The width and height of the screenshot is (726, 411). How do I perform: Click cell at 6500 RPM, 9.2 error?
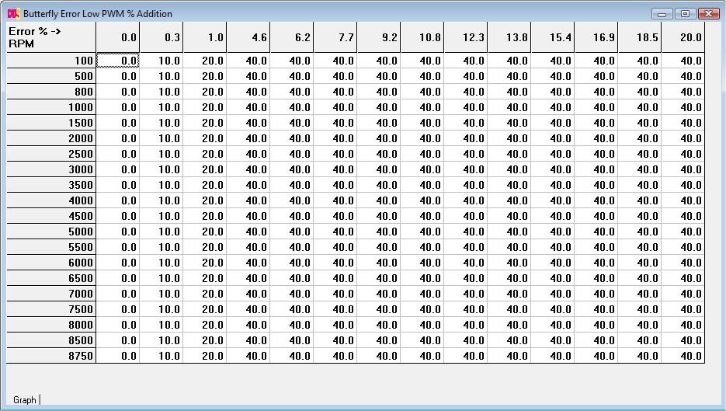[x=379, y=278]
